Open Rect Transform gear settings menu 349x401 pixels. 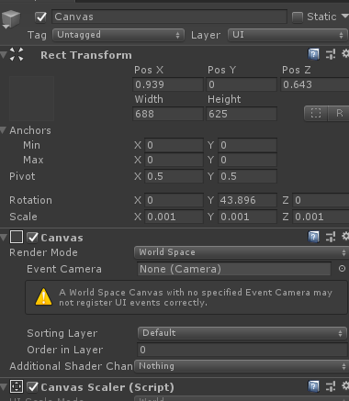click(345, 54)
